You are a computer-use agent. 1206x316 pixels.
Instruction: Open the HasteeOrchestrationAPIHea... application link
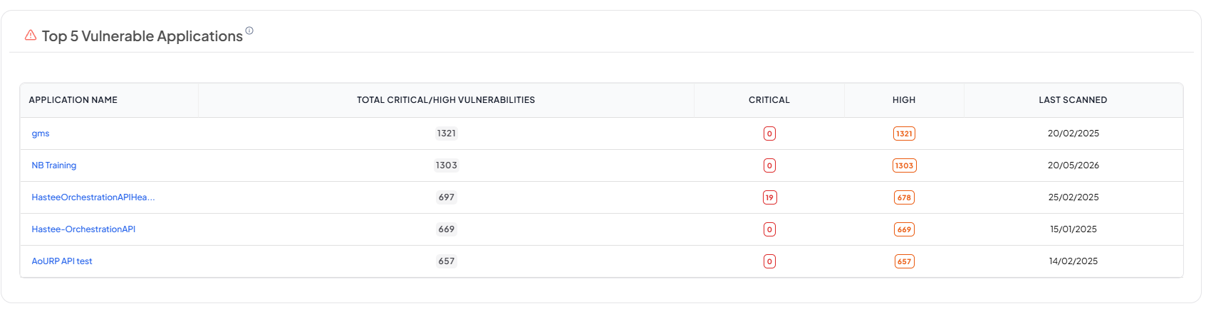click(93, 197)
